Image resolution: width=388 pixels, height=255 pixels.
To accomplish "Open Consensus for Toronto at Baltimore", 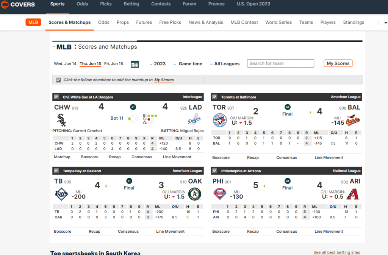I will pyautogui.click(x=286, y=158).
